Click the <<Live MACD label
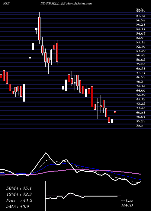 (x=127, y=203)
